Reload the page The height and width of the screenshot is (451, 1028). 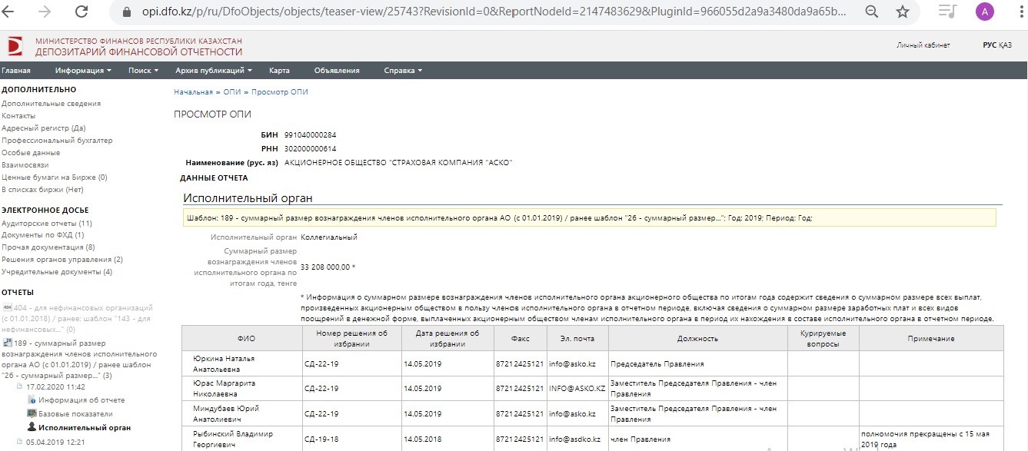coord(80,12)
